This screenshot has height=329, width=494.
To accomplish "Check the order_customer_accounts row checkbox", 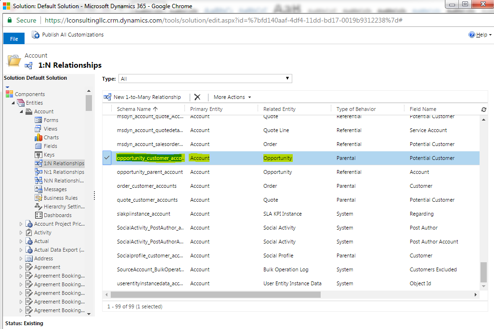I will [x=107, y=186].
